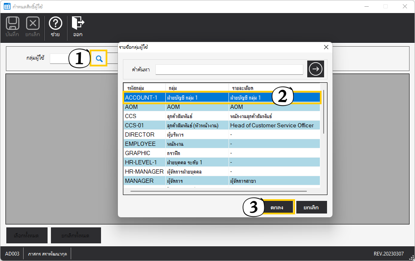
Task: Click the app icon in title bar
Action: (7, 6)
